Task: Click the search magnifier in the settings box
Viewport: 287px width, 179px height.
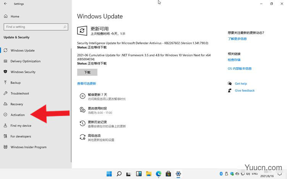Action: point(65,27)
